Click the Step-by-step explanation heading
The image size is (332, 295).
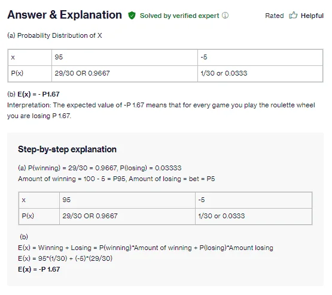(67, 149)
